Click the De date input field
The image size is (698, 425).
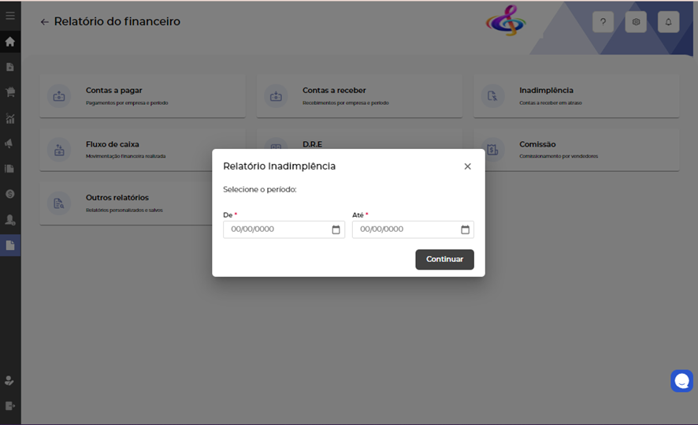click(x=276, y=229)
